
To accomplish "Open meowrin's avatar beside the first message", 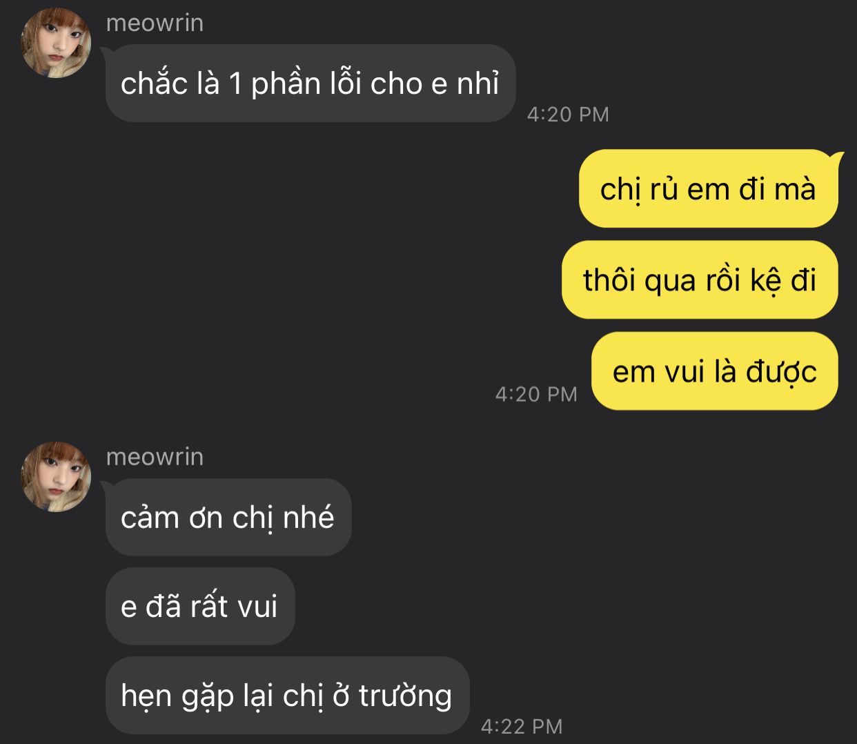I will point(56,43).
